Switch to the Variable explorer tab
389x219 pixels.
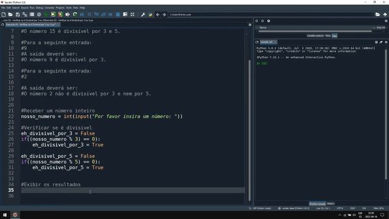point(315,36)
